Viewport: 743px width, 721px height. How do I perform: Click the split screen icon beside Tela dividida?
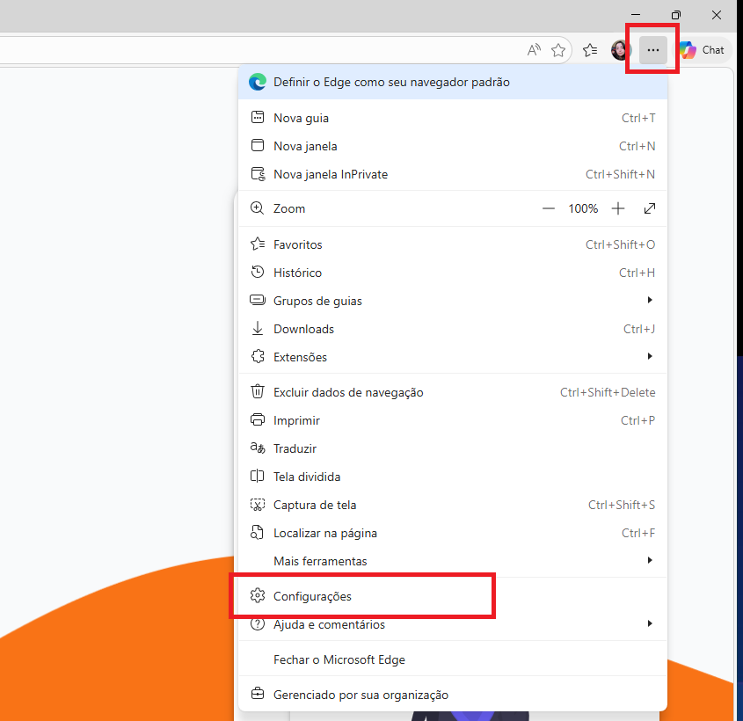(x=257, y=476)
